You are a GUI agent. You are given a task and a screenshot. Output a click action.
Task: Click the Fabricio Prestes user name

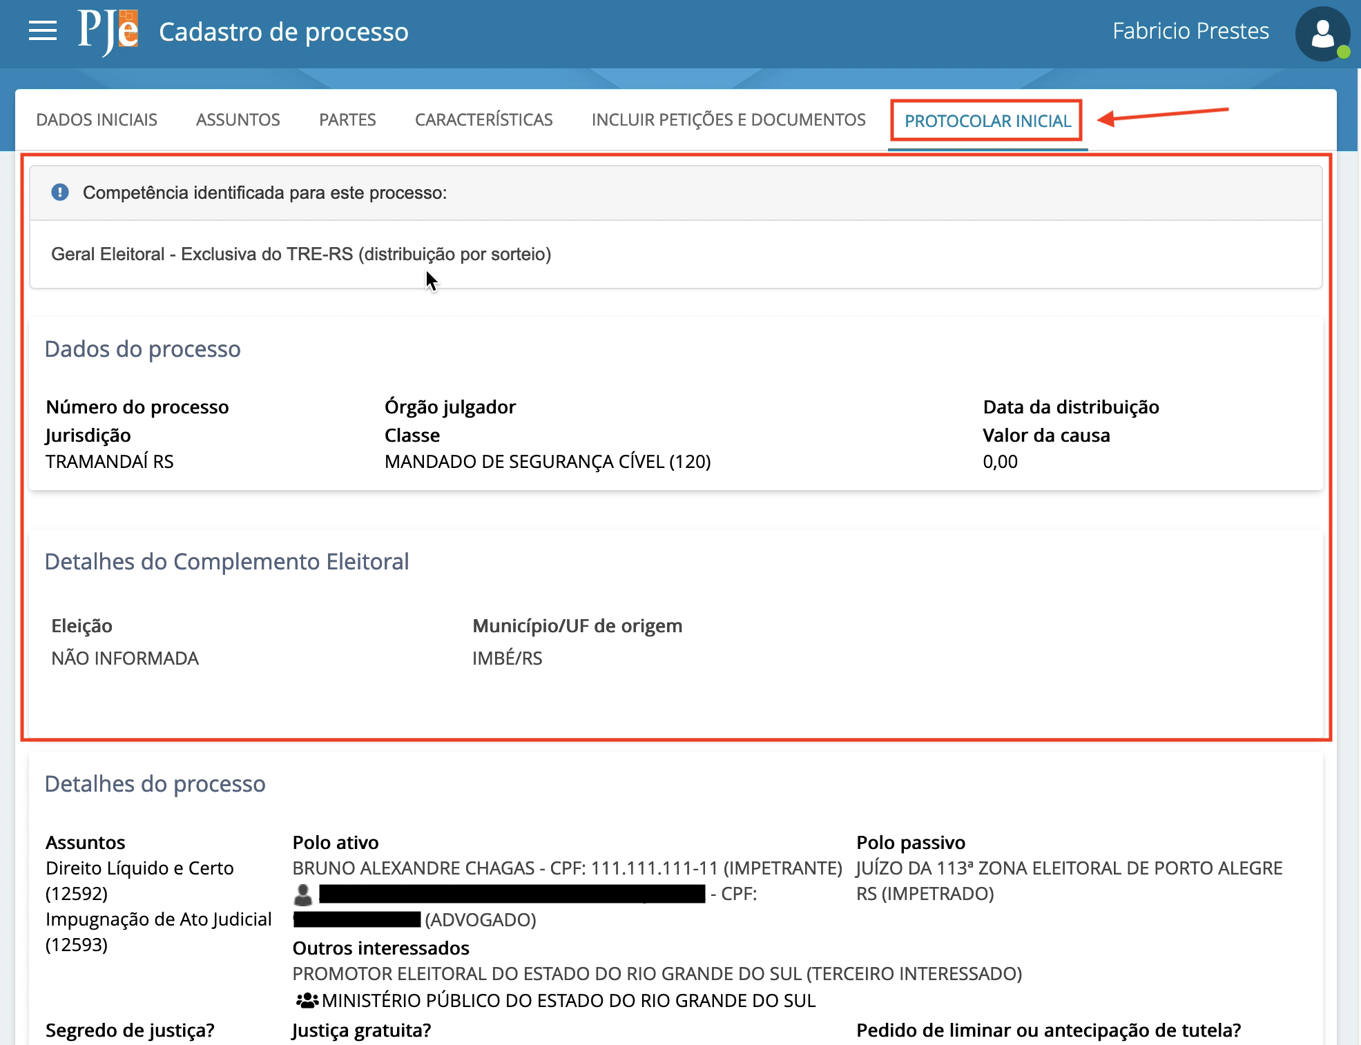[1190, 31]
